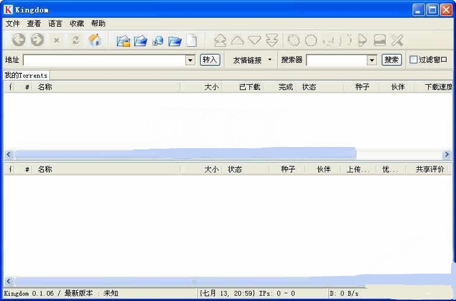
Task: Click the disk drive toolbar icon
Action: pos(380,40)
